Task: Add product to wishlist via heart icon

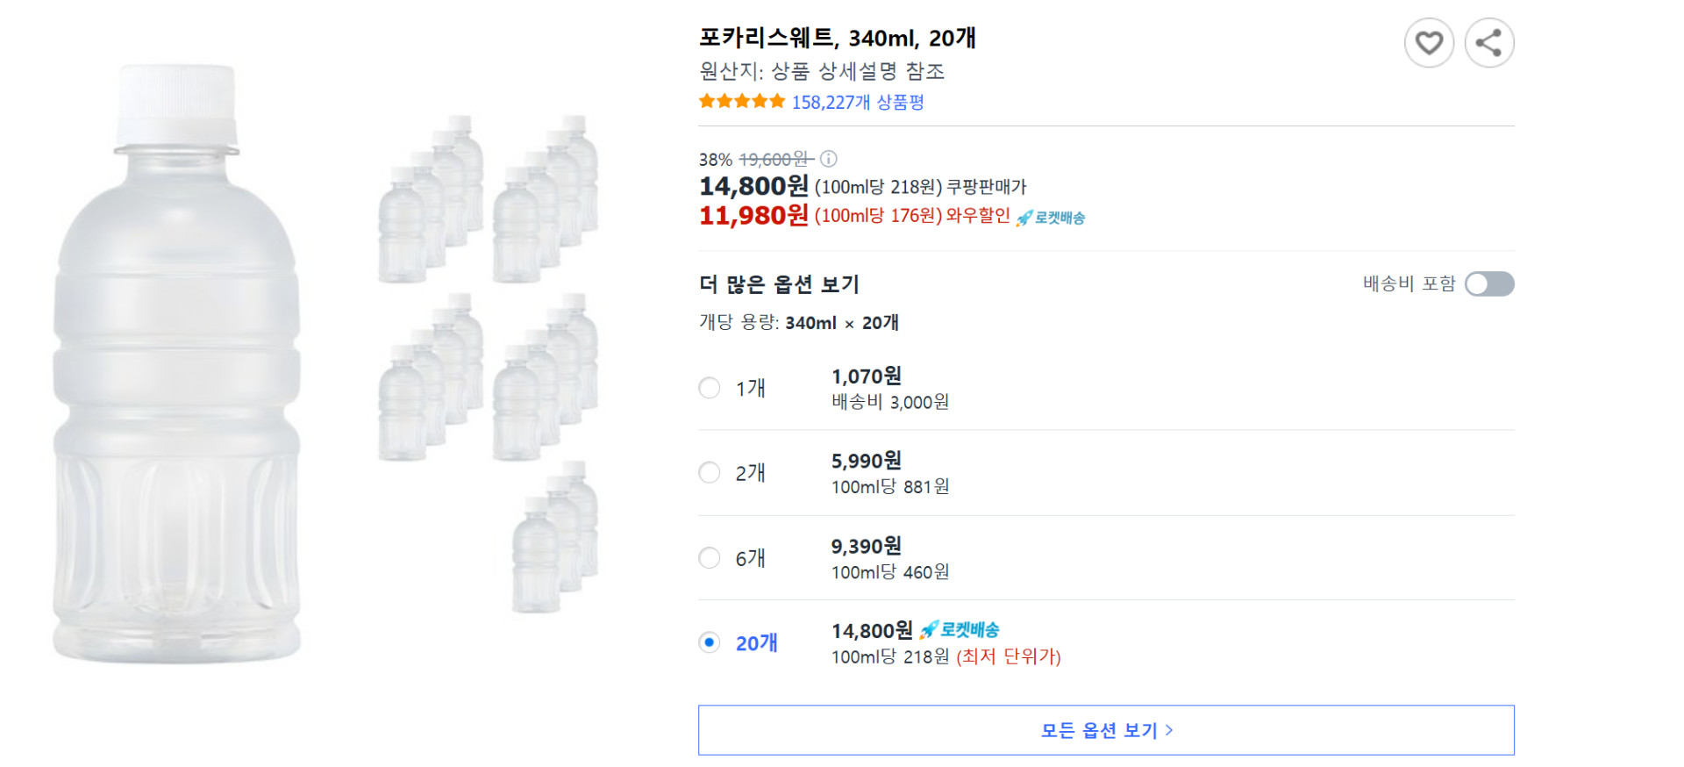Action: pos(1429,42)
